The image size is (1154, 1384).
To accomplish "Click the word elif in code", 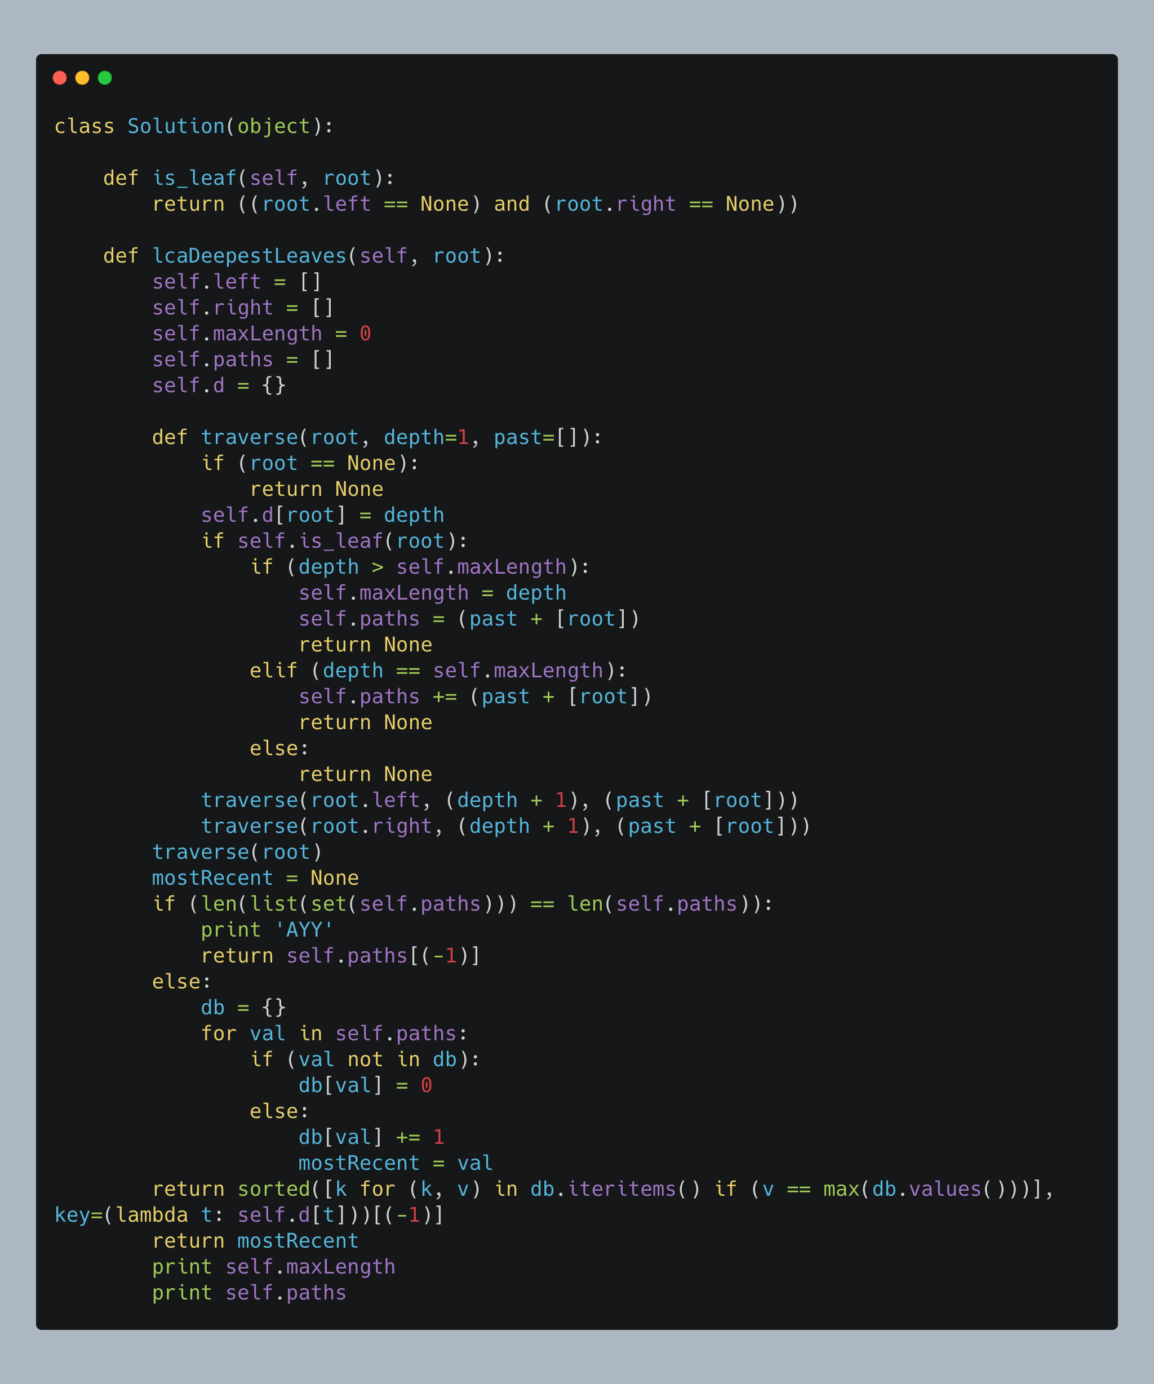I will 273,670.
